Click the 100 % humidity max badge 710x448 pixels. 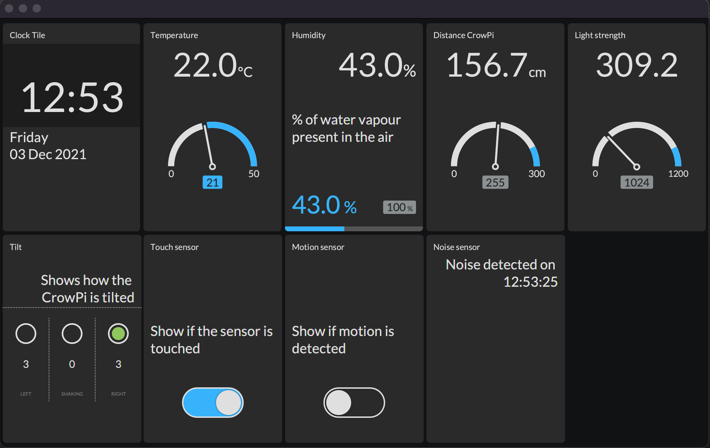tap(399, 207)
